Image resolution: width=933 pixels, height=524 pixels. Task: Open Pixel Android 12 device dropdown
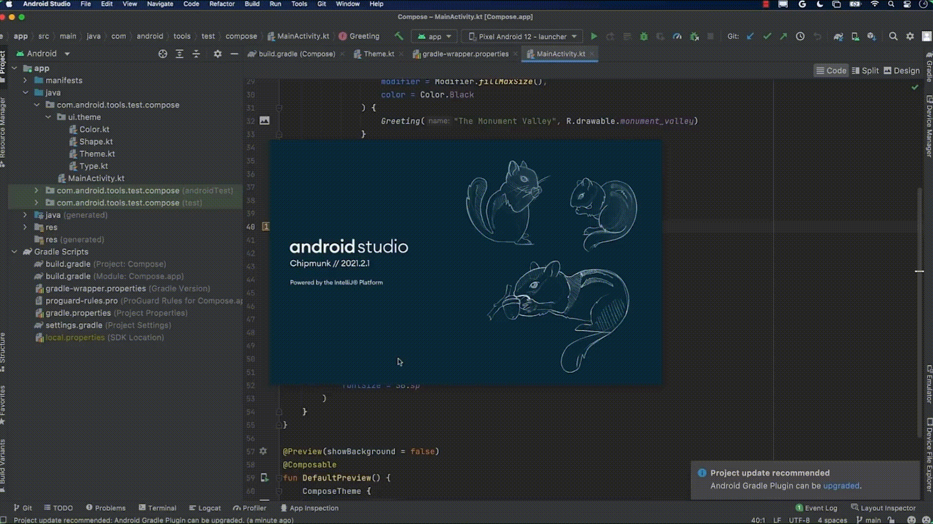coord(522,36)
